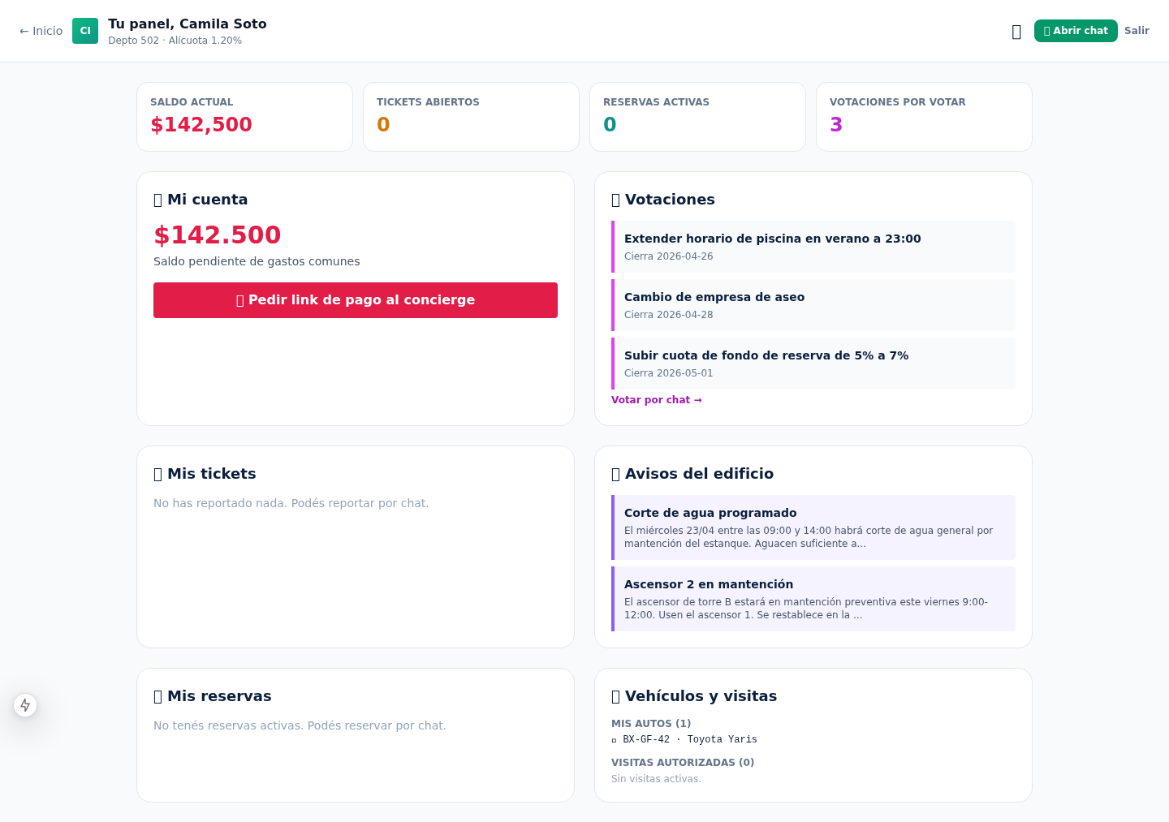Open the chat with Abrir chat
The width and height of the screenshot is (1169, 822).
[1075, 31]
